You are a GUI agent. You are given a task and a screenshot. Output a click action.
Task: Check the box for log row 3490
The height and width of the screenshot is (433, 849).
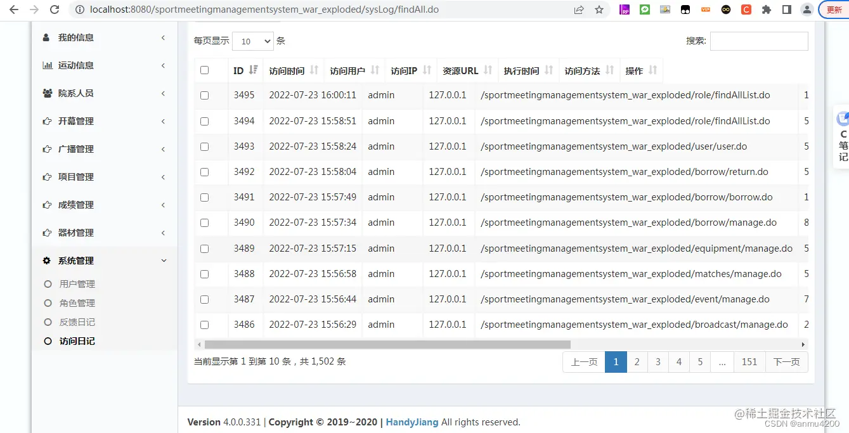click(x=204, y=223)
